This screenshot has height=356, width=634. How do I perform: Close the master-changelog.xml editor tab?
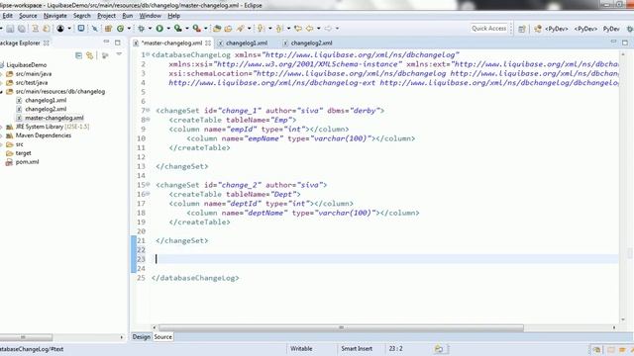click(x=208, y=43)
